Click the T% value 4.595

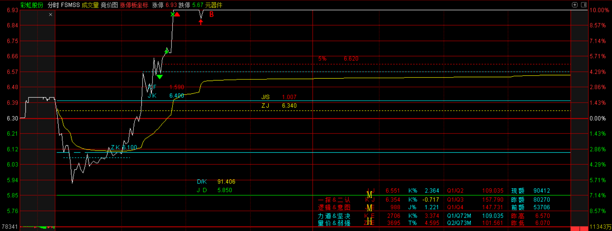coord(432,223)
